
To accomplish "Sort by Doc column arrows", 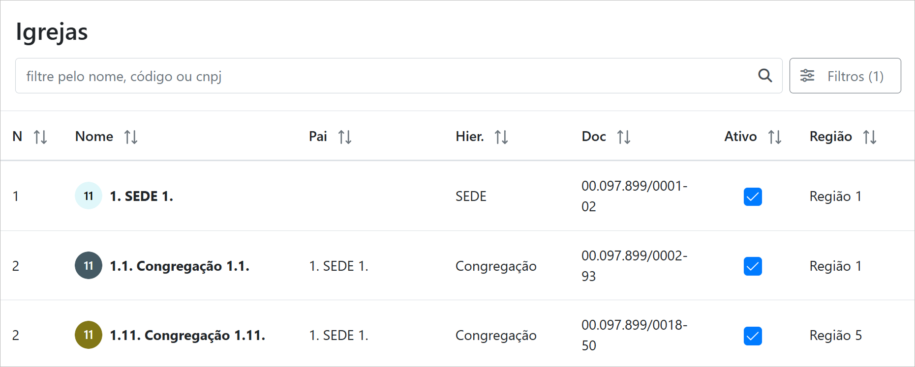I will pos(624,137).
